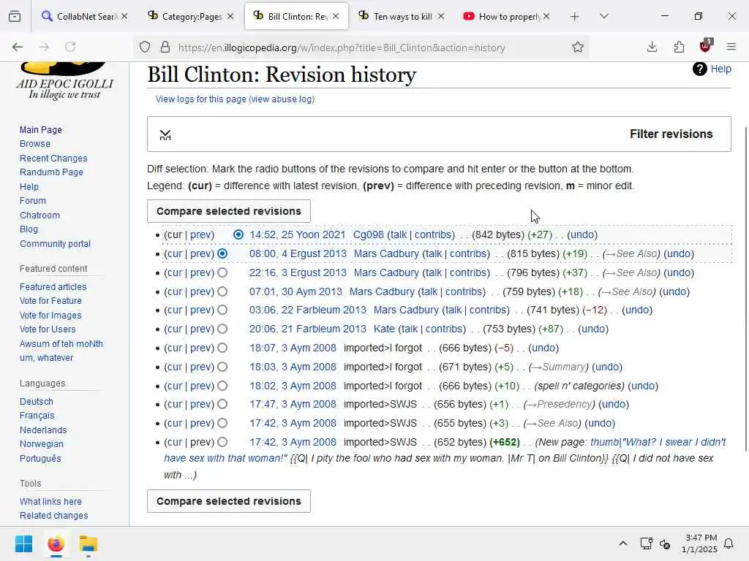The image size is (749, 561).
Task: Open Vote for Images in the sidebar
Action: tap(50, 316)
